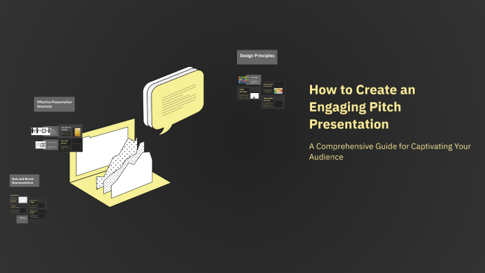485x273 pixels.
Task: Select the subtitle 'A Comprehensive Guide for Captivating Your Audience'
Action: (x=390, y=152)
